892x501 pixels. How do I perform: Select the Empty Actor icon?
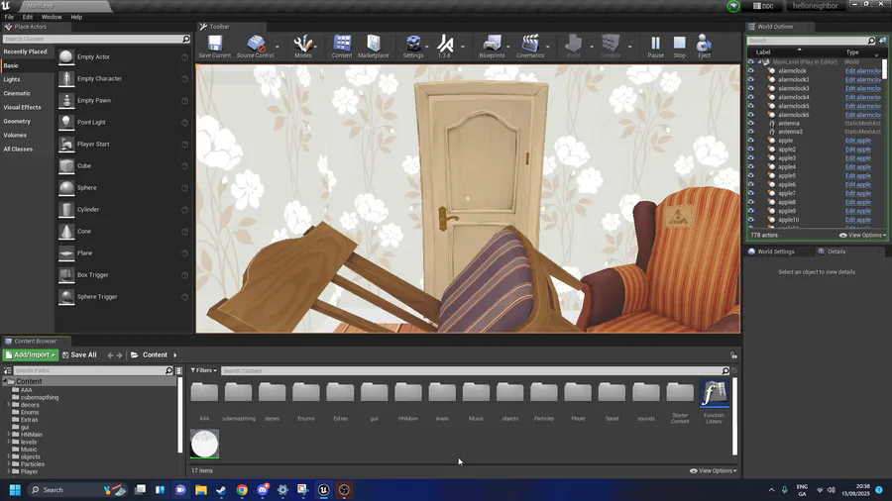pos(66,56)
